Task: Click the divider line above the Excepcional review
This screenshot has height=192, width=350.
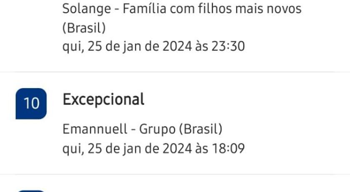Action: pos(175,72)
